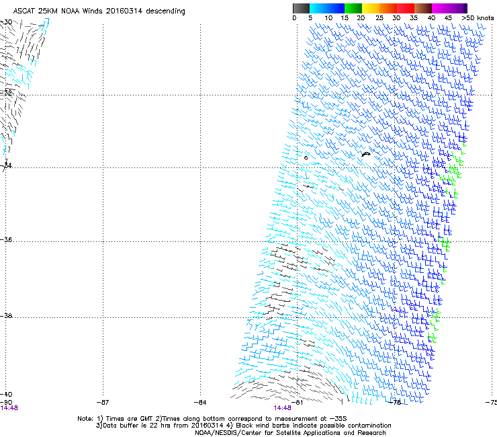Click the -36 latitude axis label

pos(6,239)
